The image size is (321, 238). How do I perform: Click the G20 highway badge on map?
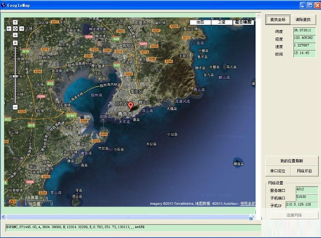116,39
